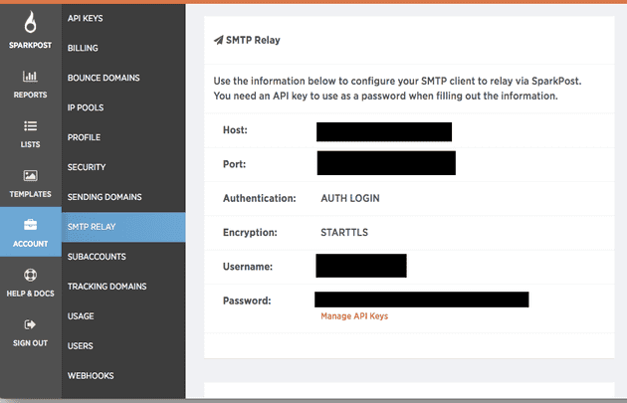Select the Subaccounts menu entry
Viewport: 627px width, 403px height.
97,257
